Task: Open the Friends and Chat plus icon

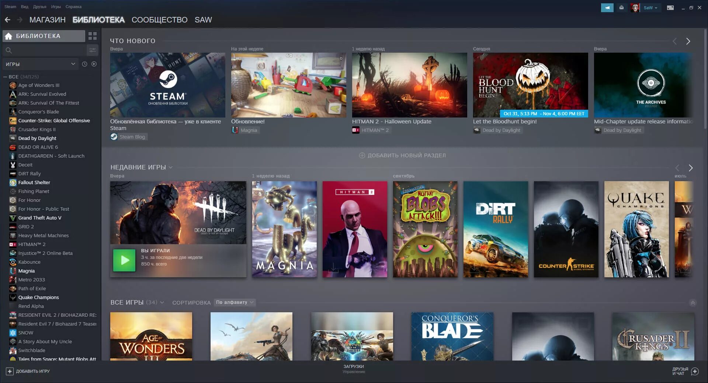Action: [695, 371]
